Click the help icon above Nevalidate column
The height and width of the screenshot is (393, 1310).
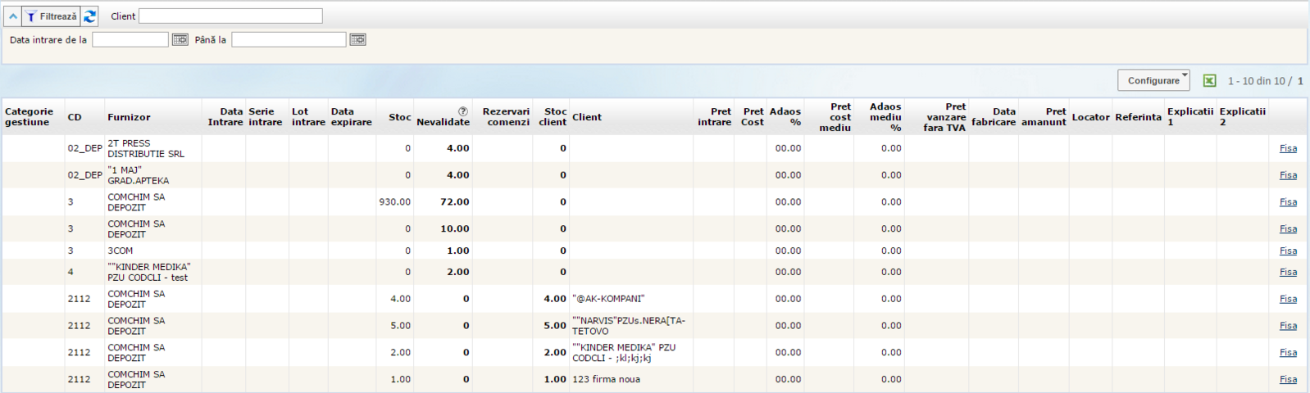[x=463, y=111]
